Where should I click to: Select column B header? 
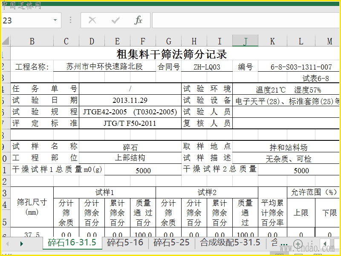[x=32, y=41]
